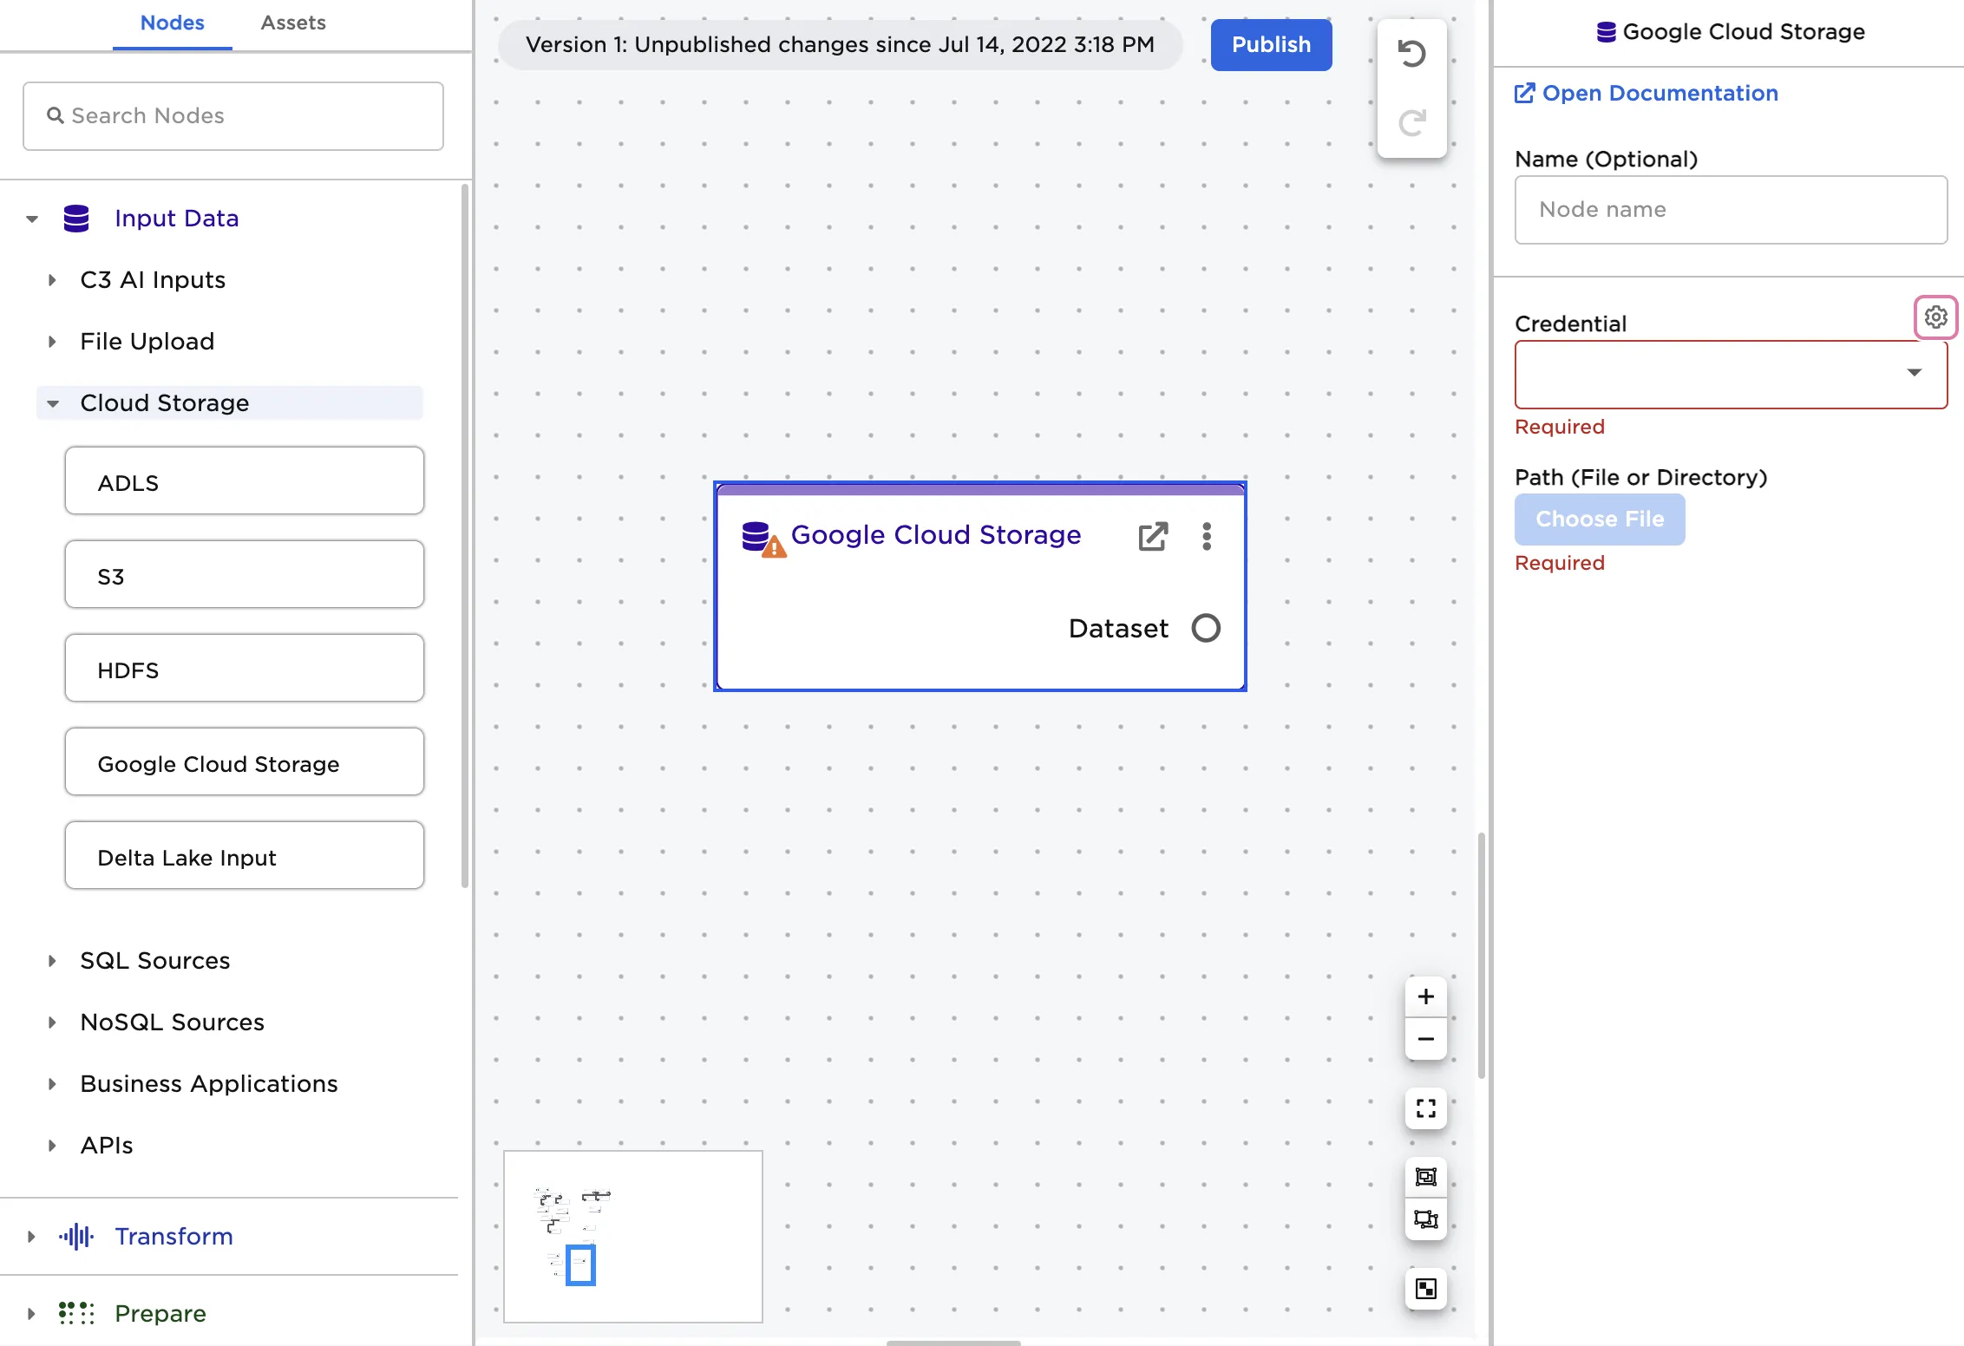
Task: Select the Nodes tab
Action: coord(172,23)
